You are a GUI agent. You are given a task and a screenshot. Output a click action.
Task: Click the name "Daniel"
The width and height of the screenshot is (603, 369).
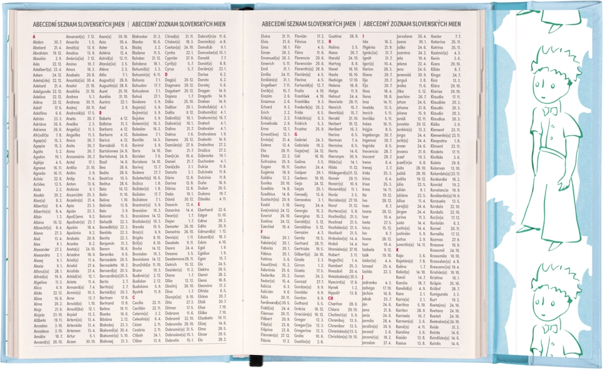(x=170, y=162)
